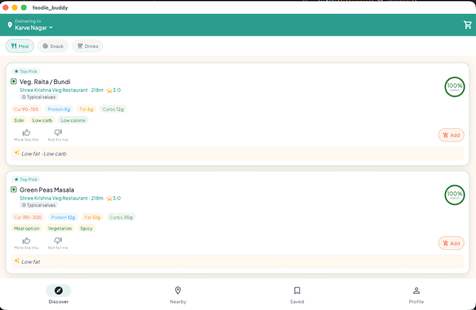This screenshot has height=310, width=476.
Task: Click the Spicy tag
Action: 86,228
